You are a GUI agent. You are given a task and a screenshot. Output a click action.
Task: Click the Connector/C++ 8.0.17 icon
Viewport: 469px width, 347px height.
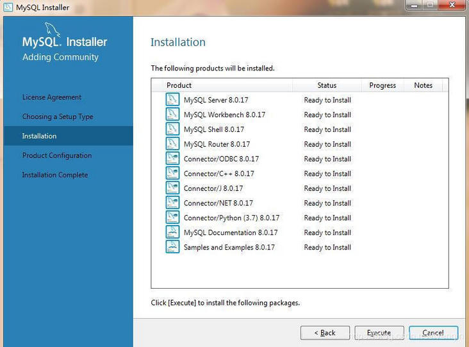(x=172, y=173)
